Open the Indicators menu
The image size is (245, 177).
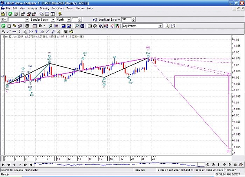pos(58,9)
